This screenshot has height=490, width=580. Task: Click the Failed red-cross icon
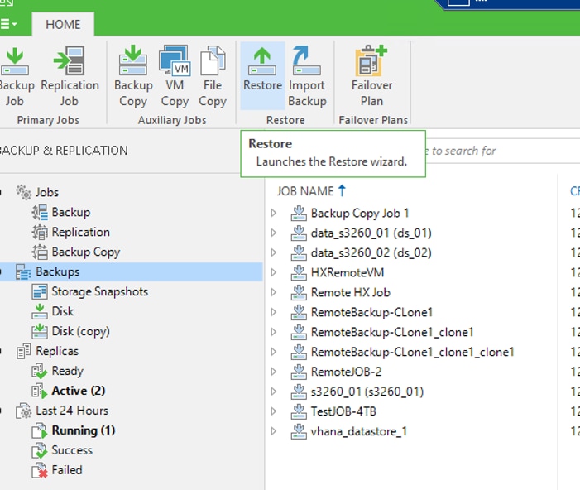(x=40, y=470)
